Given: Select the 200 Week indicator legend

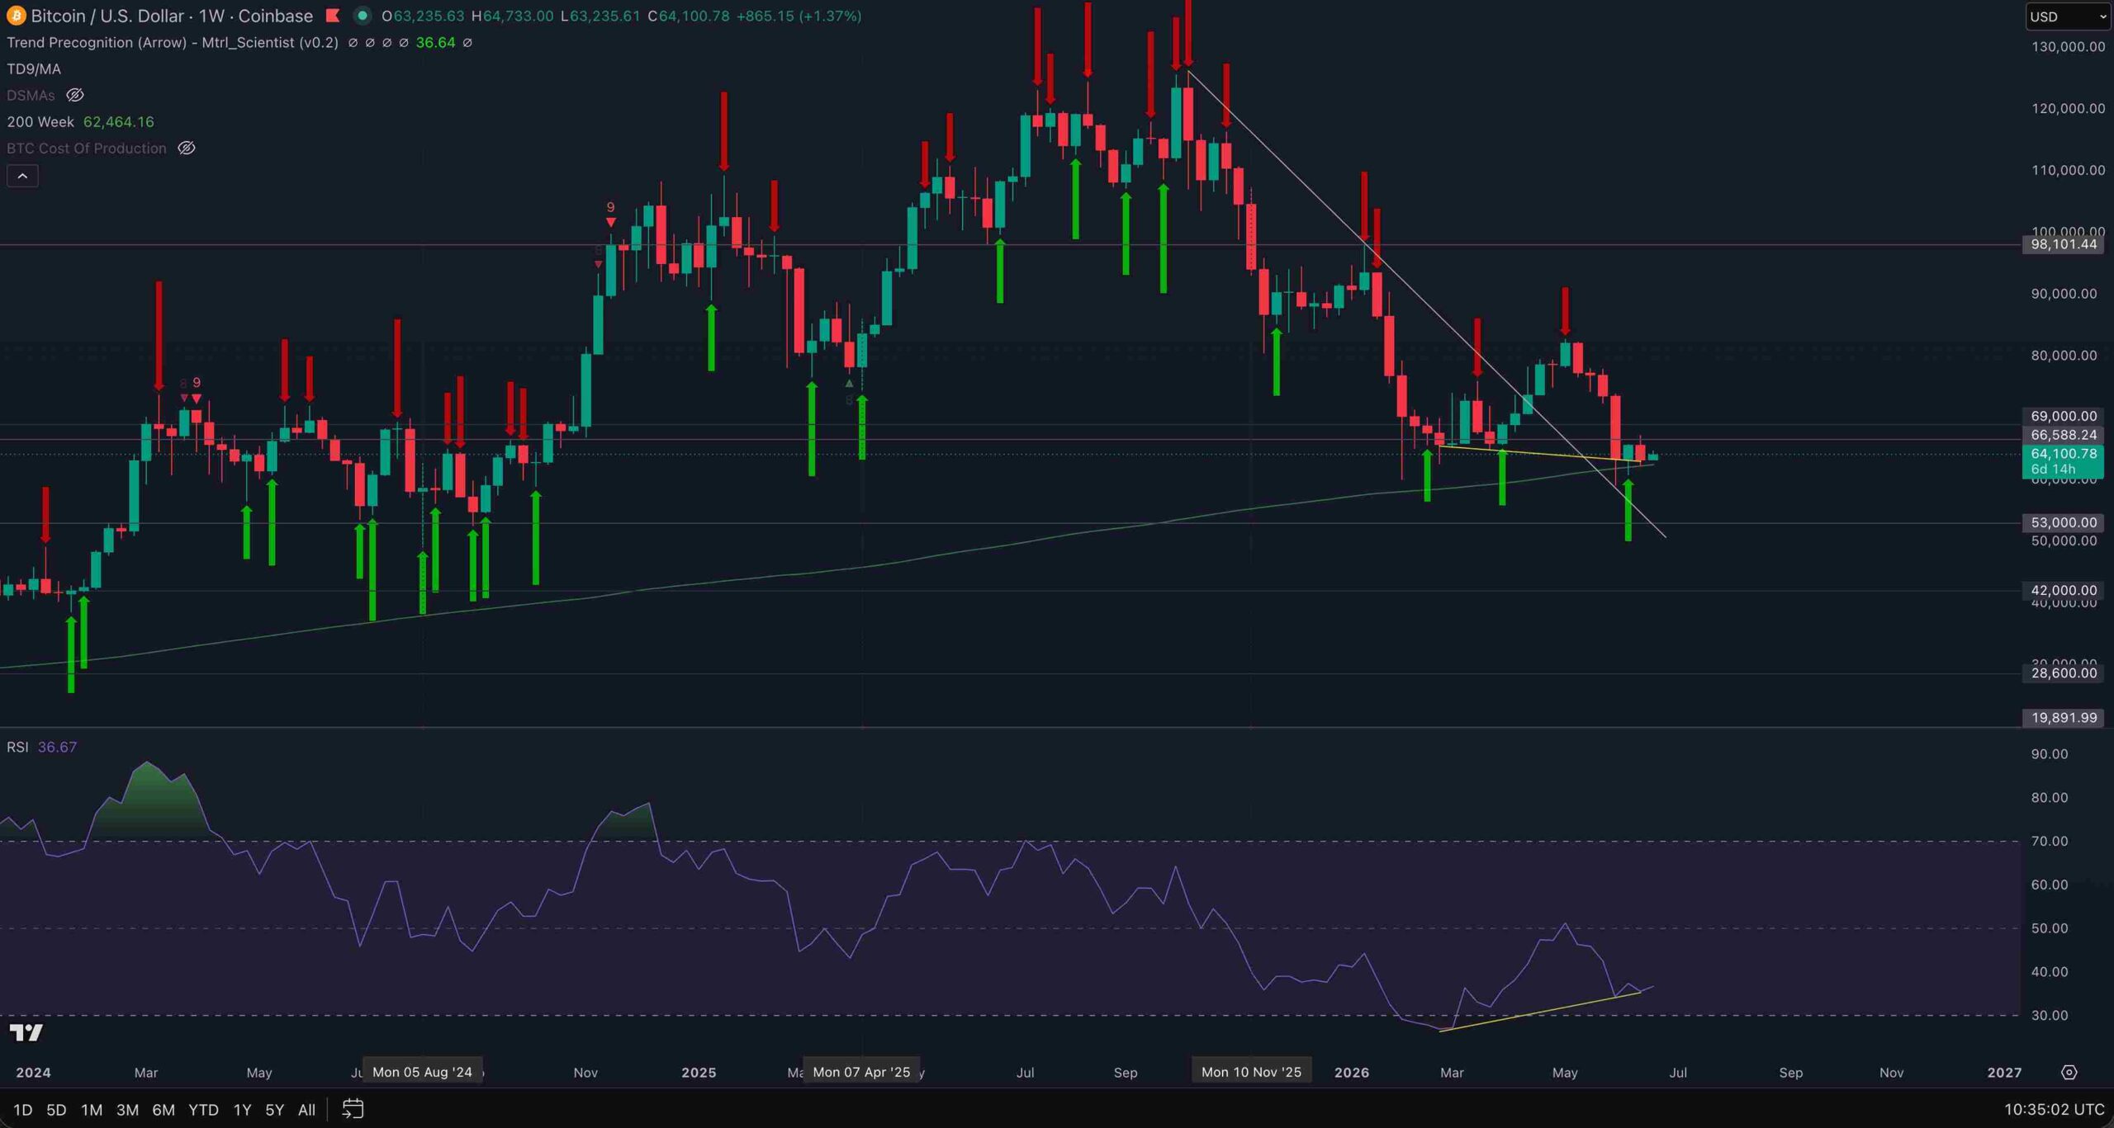Looking at the screenshot, I should point(40,121).
